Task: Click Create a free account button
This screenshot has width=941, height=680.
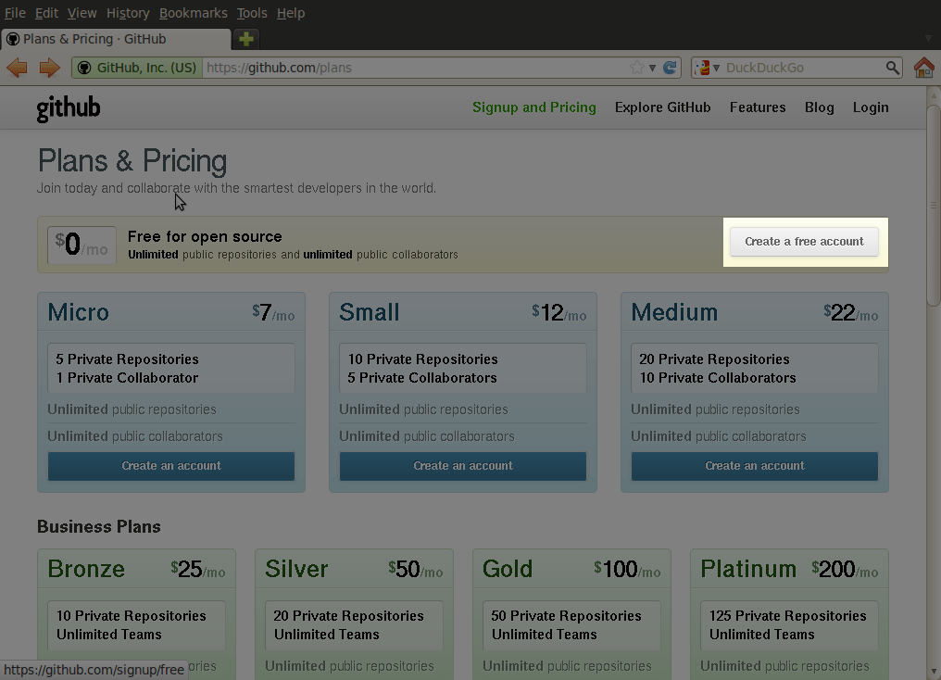Action: click(x=804, y=241)
